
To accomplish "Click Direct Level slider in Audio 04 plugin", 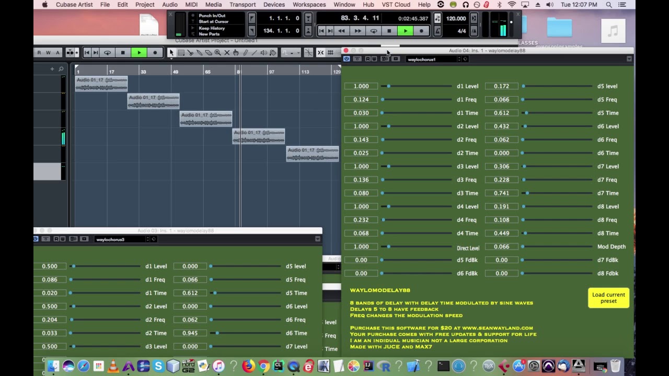I will point(417,246).
